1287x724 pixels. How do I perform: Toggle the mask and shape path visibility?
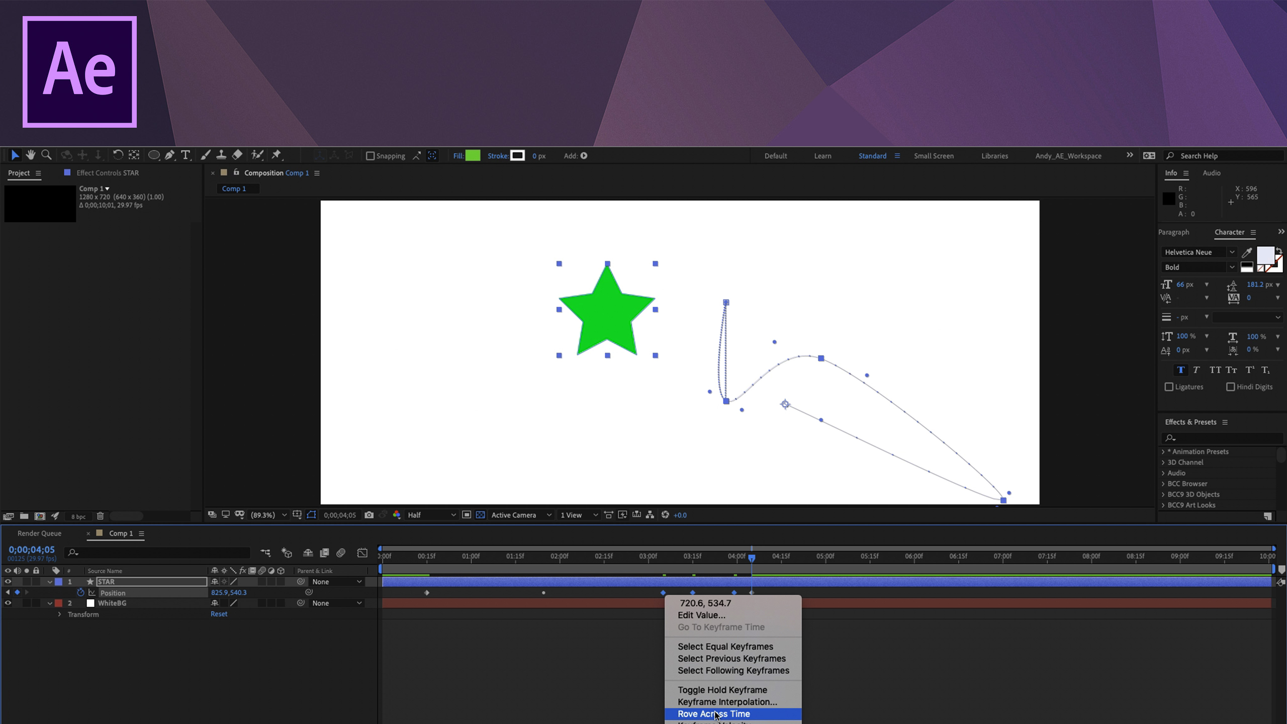point(311,515)
